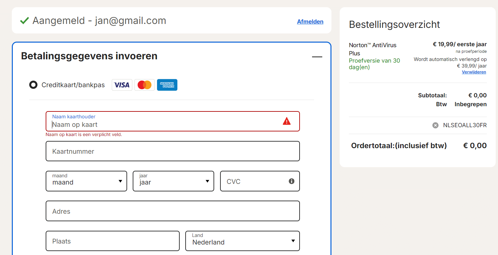Click the Btw 'Inbegrepen' value

(470, 104)
